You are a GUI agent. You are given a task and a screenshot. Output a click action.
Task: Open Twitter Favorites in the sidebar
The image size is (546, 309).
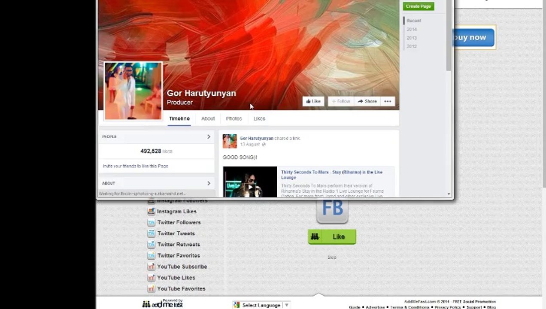[x=179, y=255]
